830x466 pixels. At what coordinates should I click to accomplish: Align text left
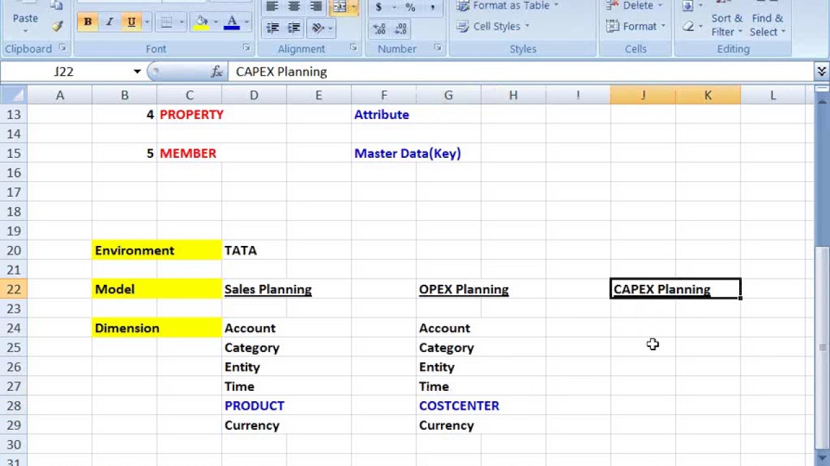tap(273, 6)
